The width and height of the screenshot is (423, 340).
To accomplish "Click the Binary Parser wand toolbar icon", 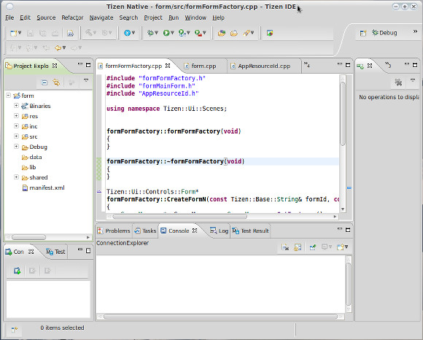I will (x=246, y=33).
